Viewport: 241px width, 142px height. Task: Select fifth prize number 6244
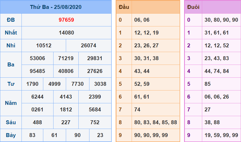click(37, 97)
